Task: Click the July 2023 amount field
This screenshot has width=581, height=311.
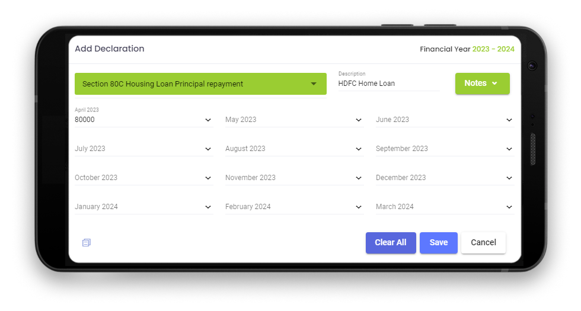Action: [x=136, y=149]
